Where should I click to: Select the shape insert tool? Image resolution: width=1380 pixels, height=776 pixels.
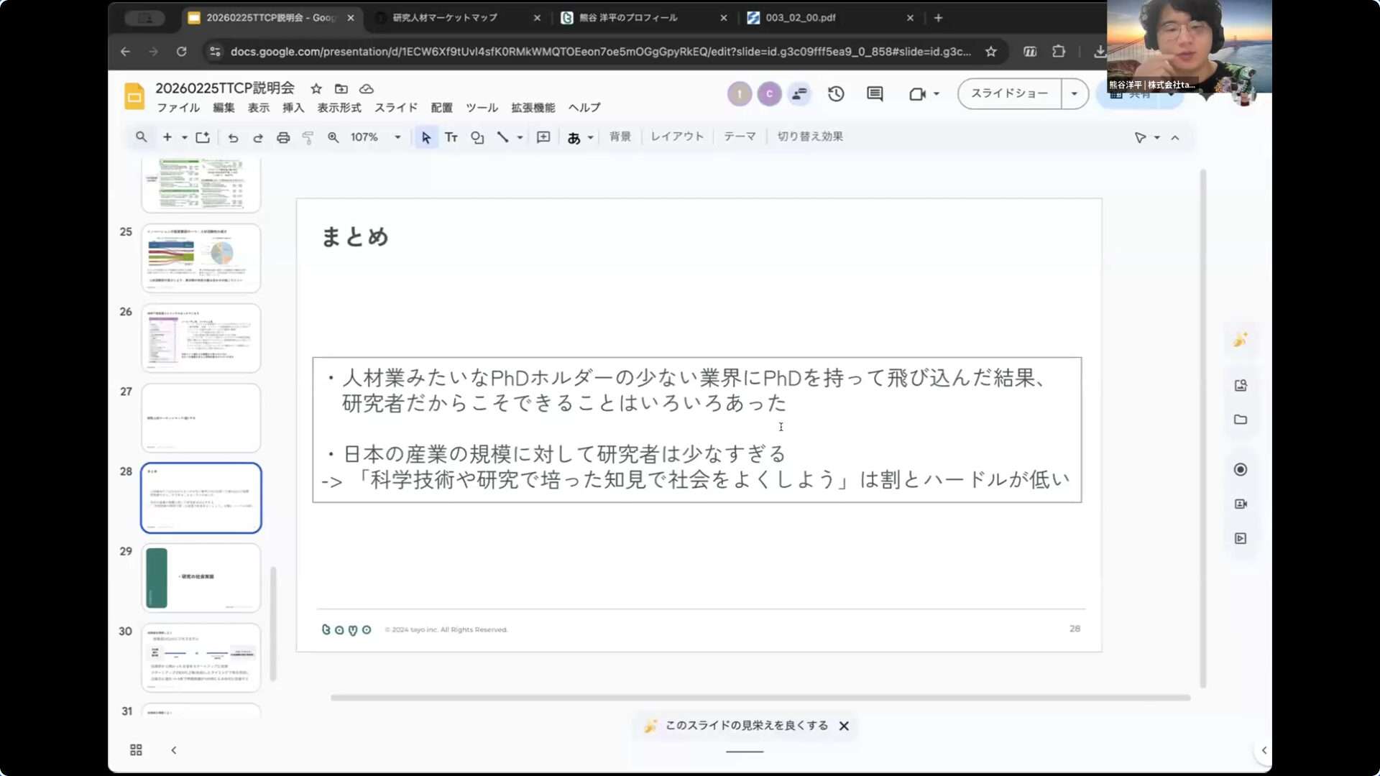(477, 137)
